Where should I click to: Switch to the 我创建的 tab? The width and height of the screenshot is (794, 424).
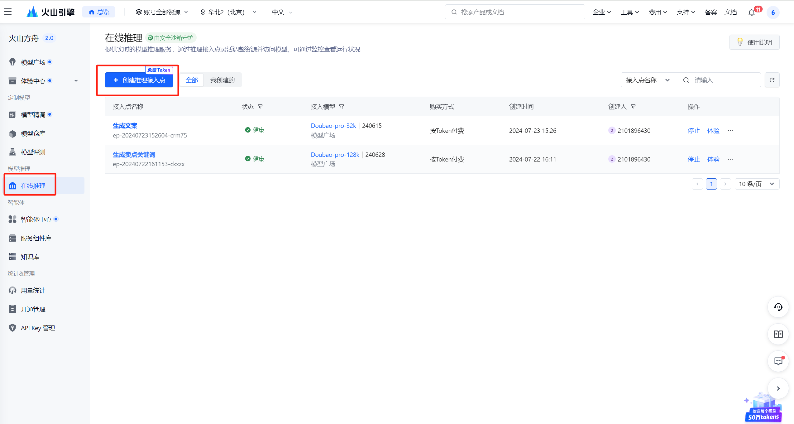[x=222, y=80]
